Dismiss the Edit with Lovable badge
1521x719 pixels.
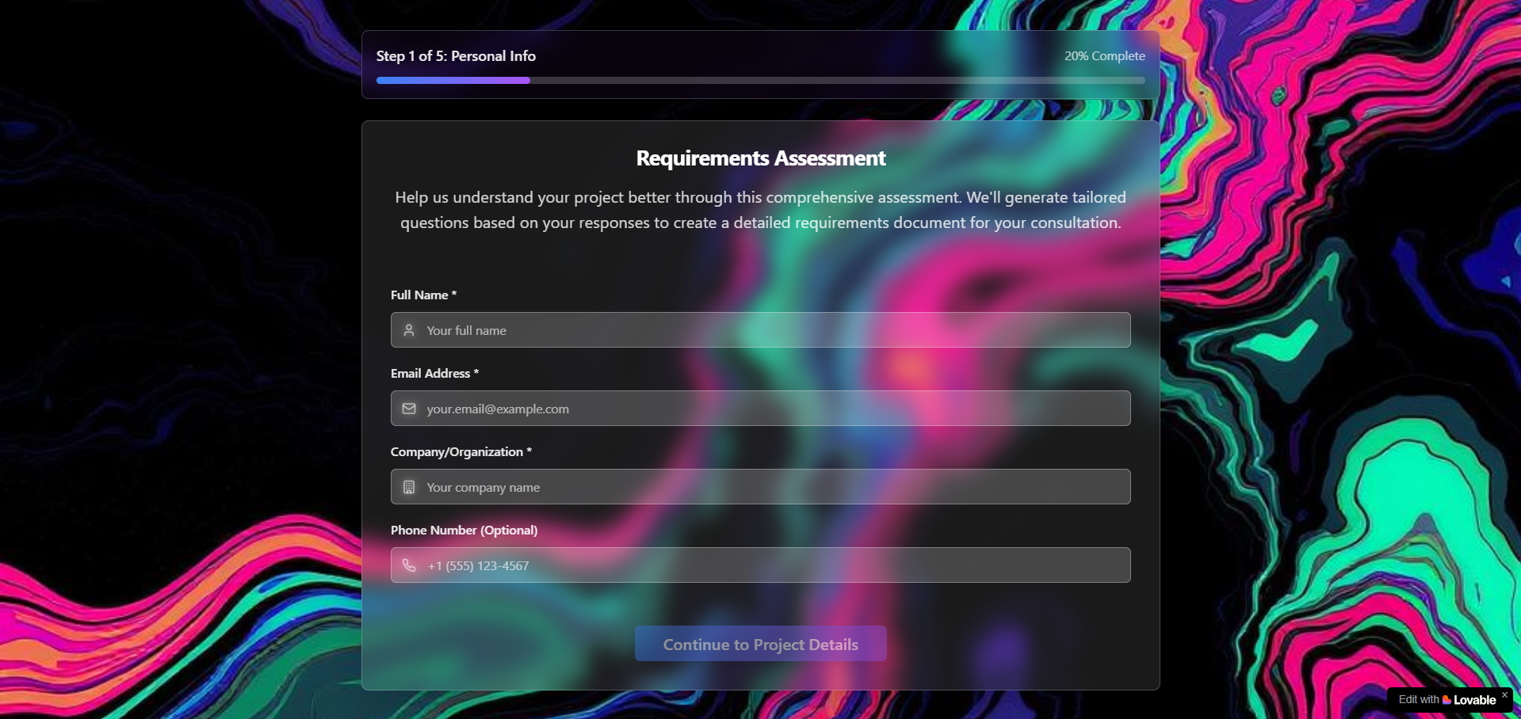1504,695
